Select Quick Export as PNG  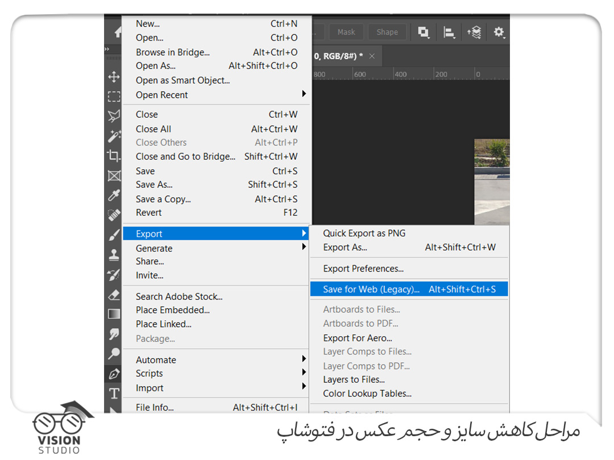(x=409, y=233)
